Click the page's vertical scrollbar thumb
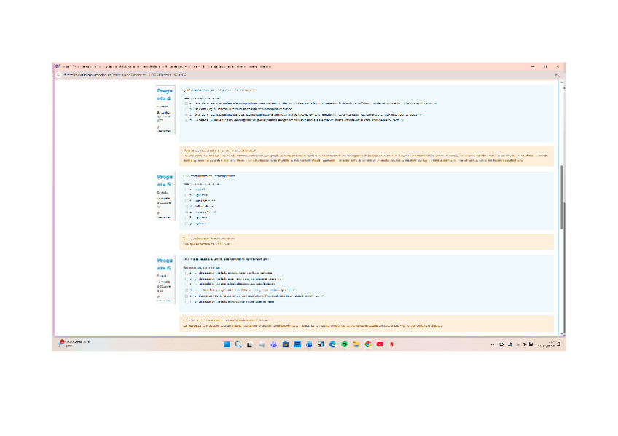Image resolution: width=618 pixels, height=436 pixels. (562, 197)
